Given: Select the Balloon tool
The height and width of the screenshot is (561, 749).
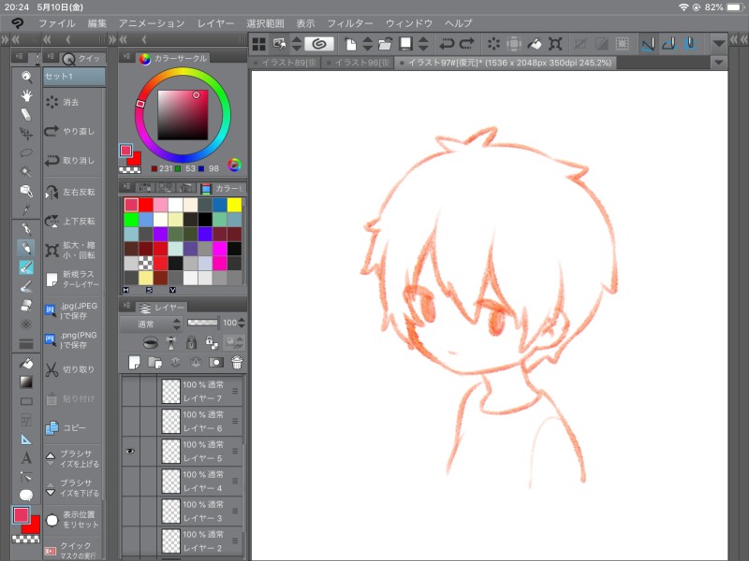Looking at the screenshot, I should tap(26, 496).
